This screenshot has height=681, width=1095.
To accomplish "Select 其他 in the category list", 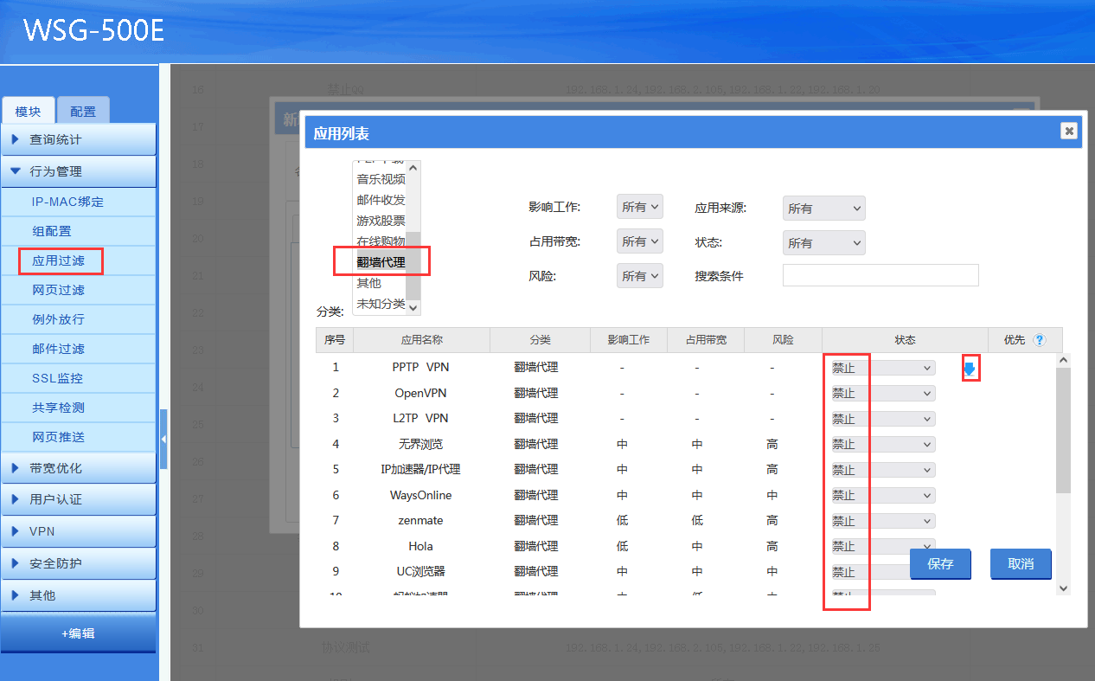I will click(x=381, y=283).
